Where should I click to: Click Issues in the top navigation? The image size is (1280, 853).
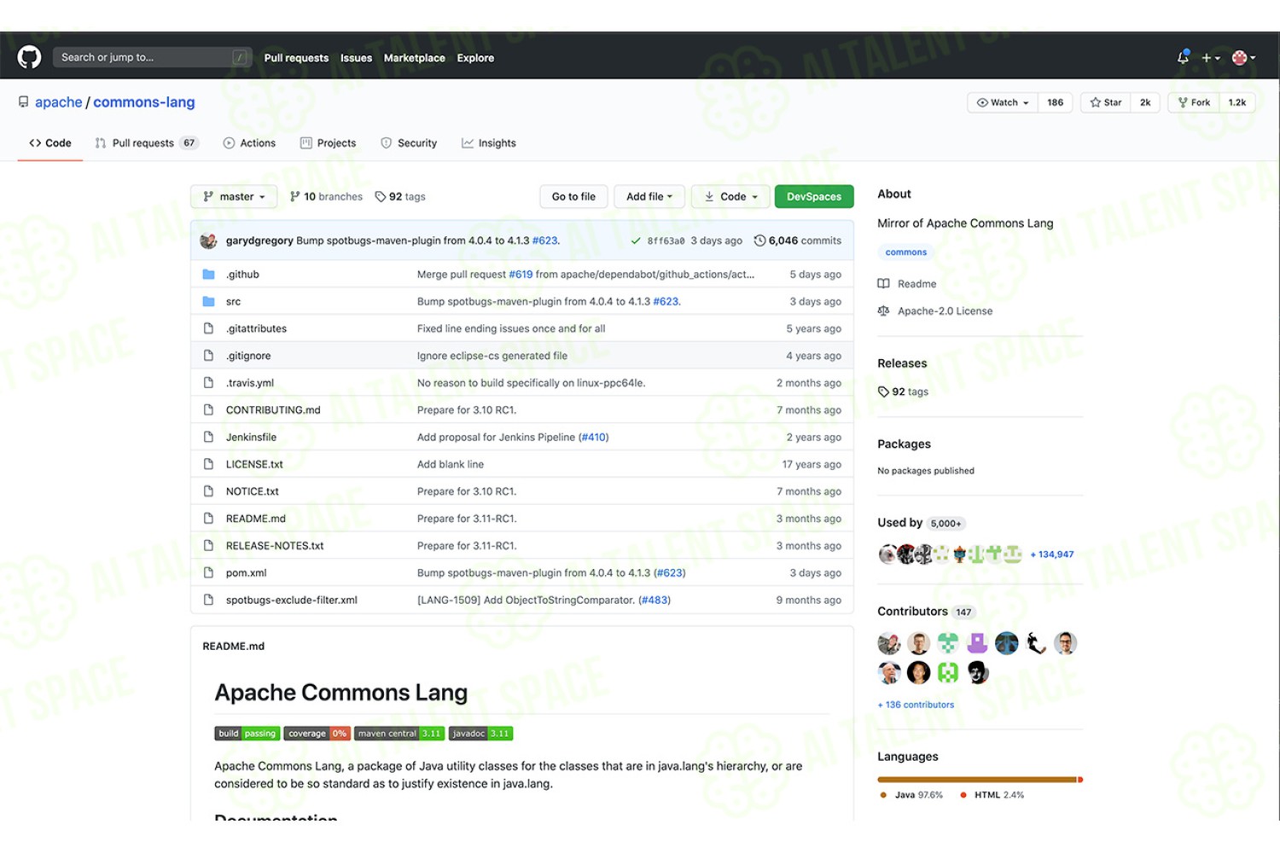pyautogui.click(x=356, y=58)
